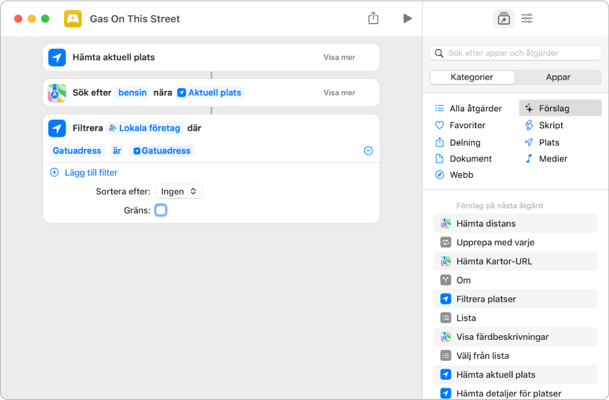
Task: Click the Maps icon in Sök efter action
Action: coord(57,93)
